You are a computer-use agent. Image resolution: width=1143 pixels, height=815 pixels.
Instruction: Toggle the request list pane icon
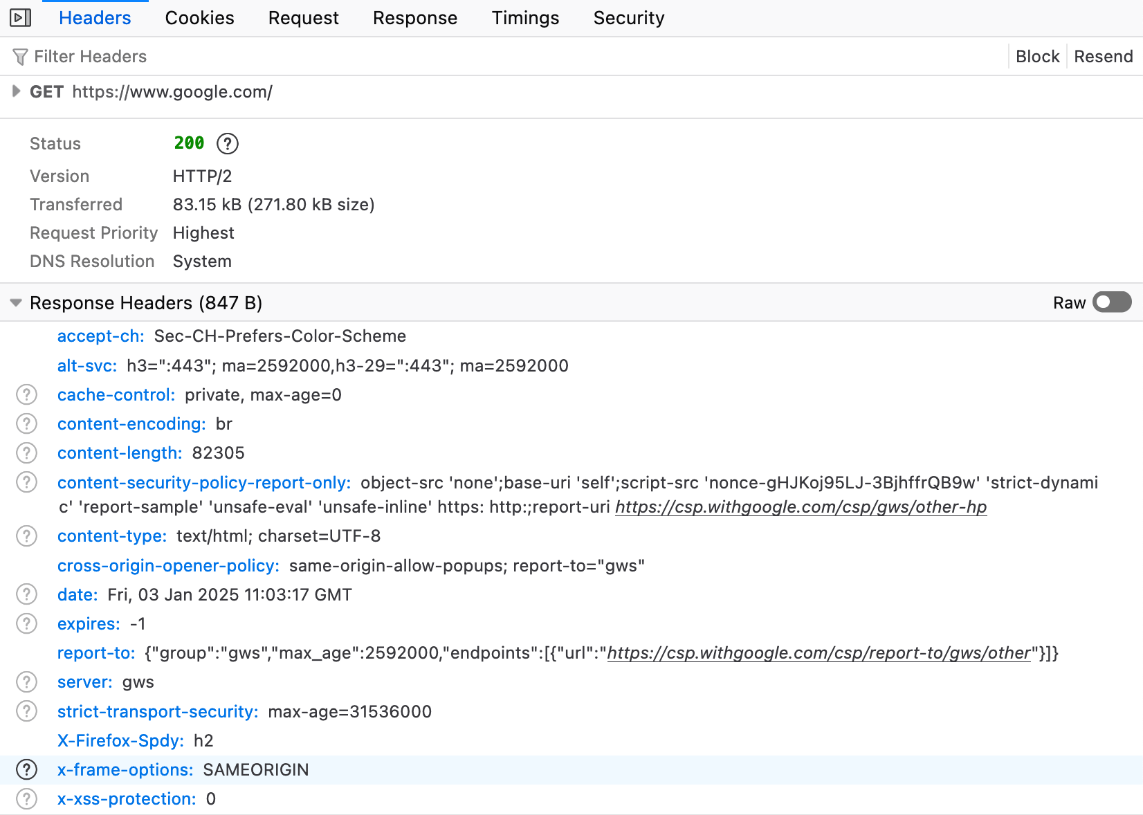20,17
